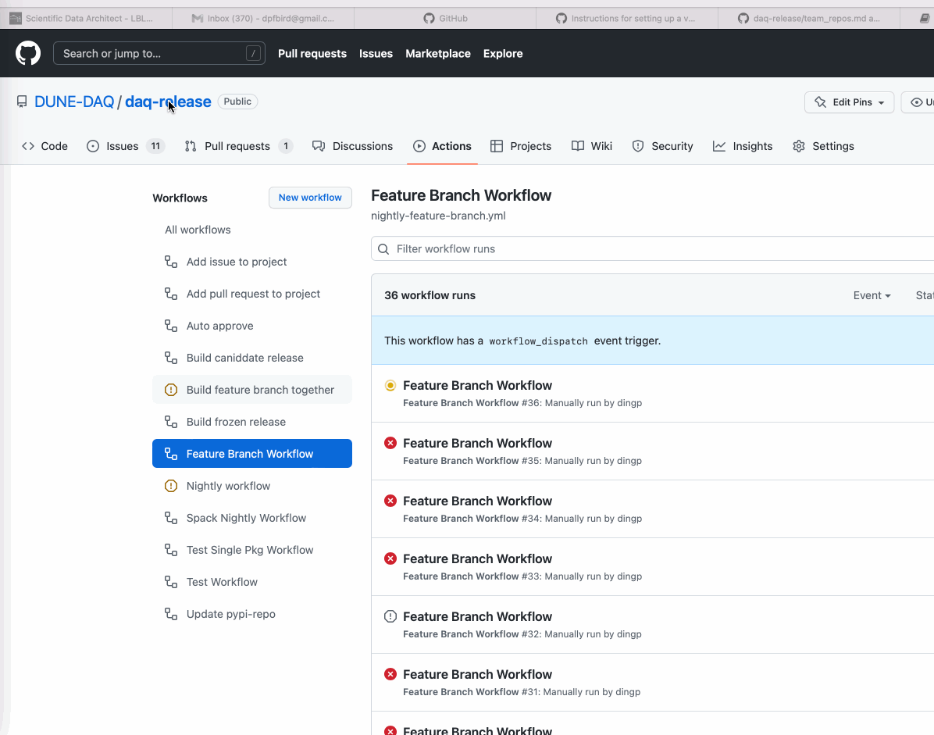Screen dimensions: 934x735
Task: Open the Wiki tab
Action: [x=591, y=146]
